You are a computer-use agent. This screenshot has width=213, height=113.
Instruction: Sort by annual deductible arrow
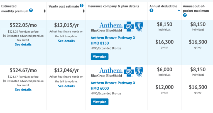tap(179, 10)
